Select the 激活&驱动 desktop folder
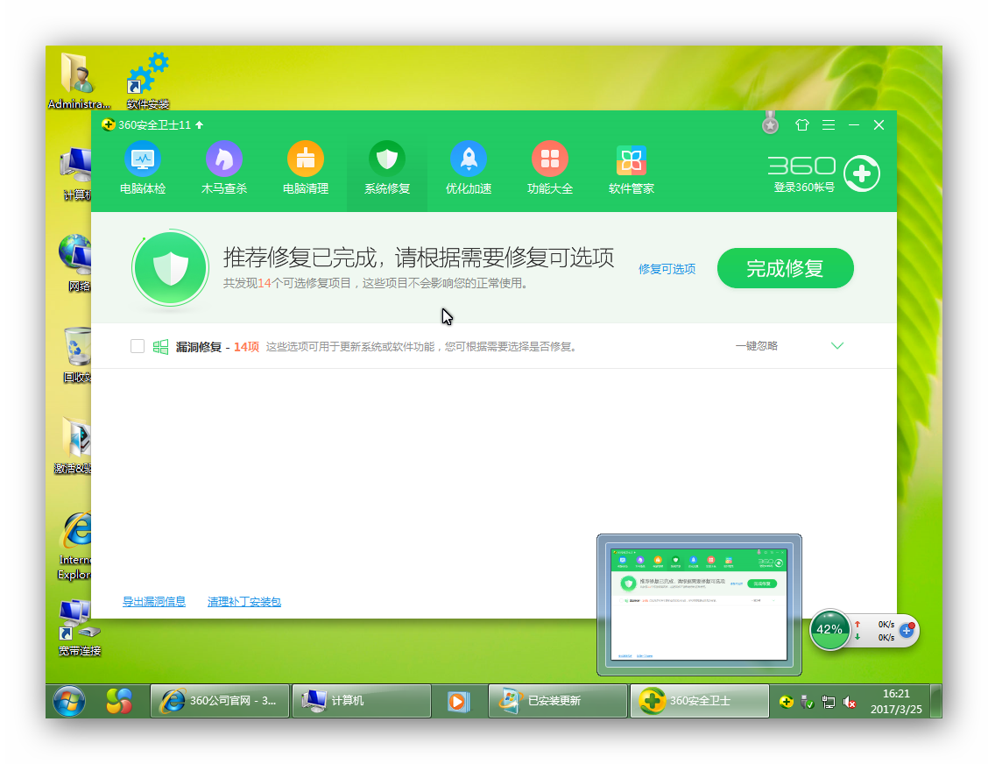 click(73, 446)
